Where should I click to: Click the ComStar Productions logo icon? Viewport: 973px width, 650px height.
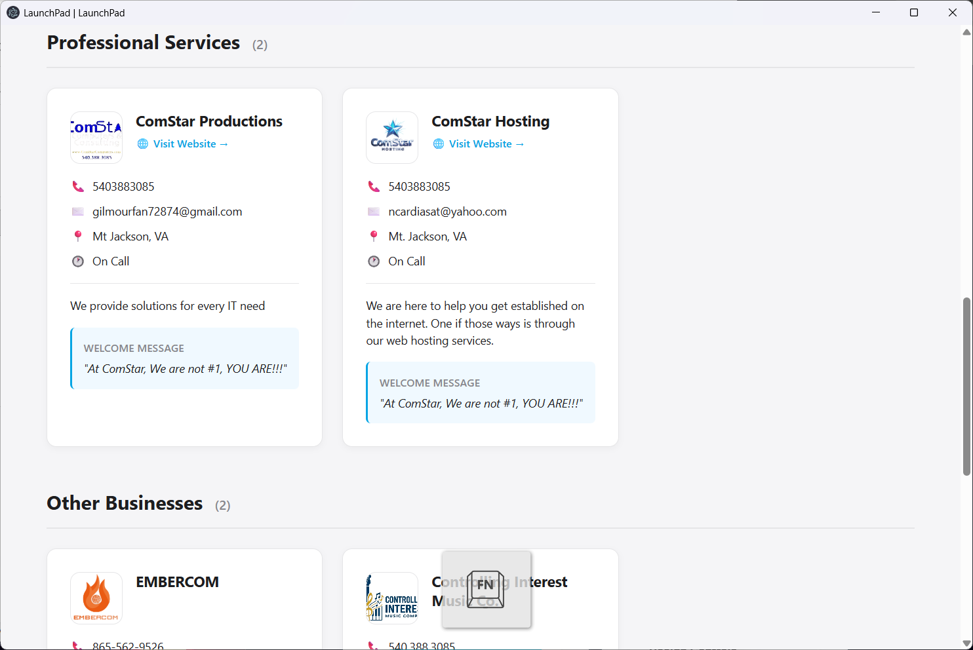[x=96, y=137]
